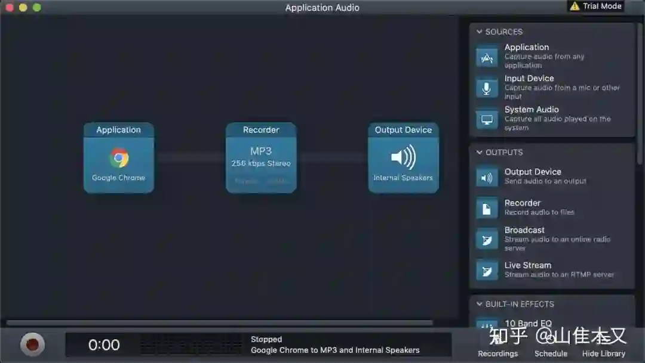
Task: Select the Application block header
Action: tap(118, 130)
